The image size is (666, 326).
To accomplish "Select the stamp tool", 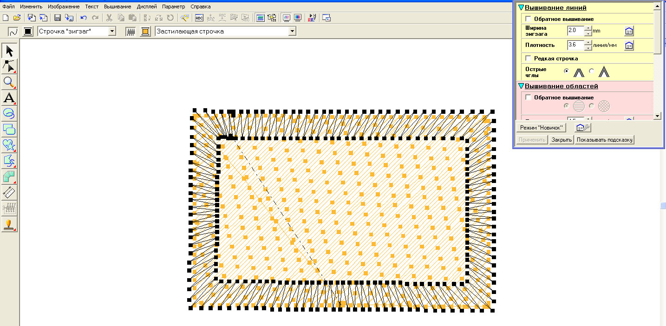I will [x=9, y=224].
